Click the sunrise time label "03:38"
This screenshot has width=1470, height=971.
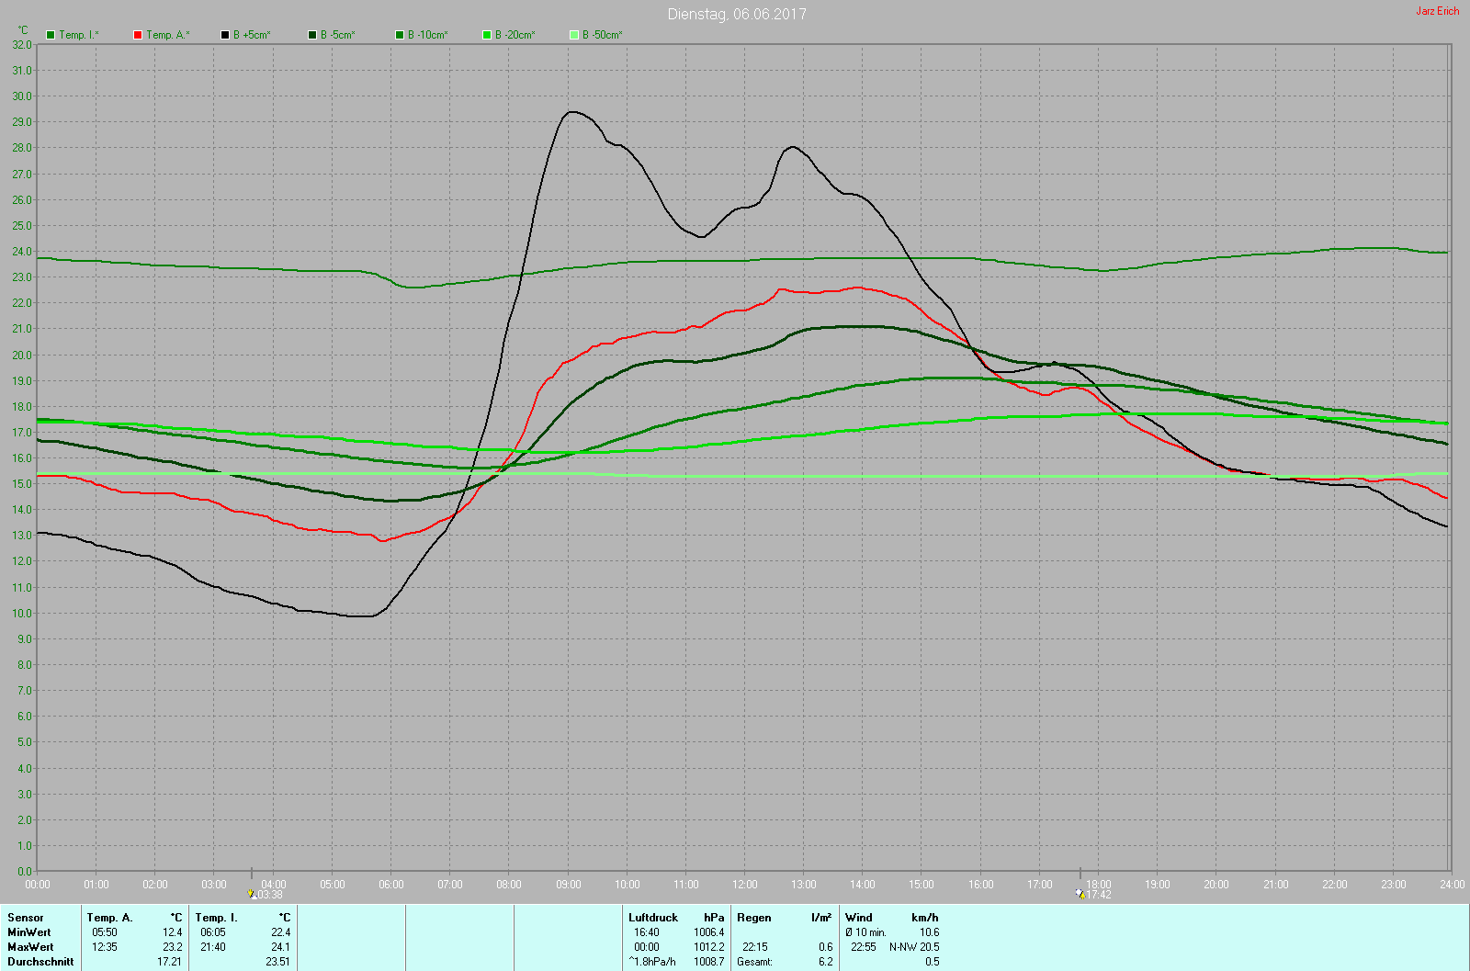tap(270, 895)
